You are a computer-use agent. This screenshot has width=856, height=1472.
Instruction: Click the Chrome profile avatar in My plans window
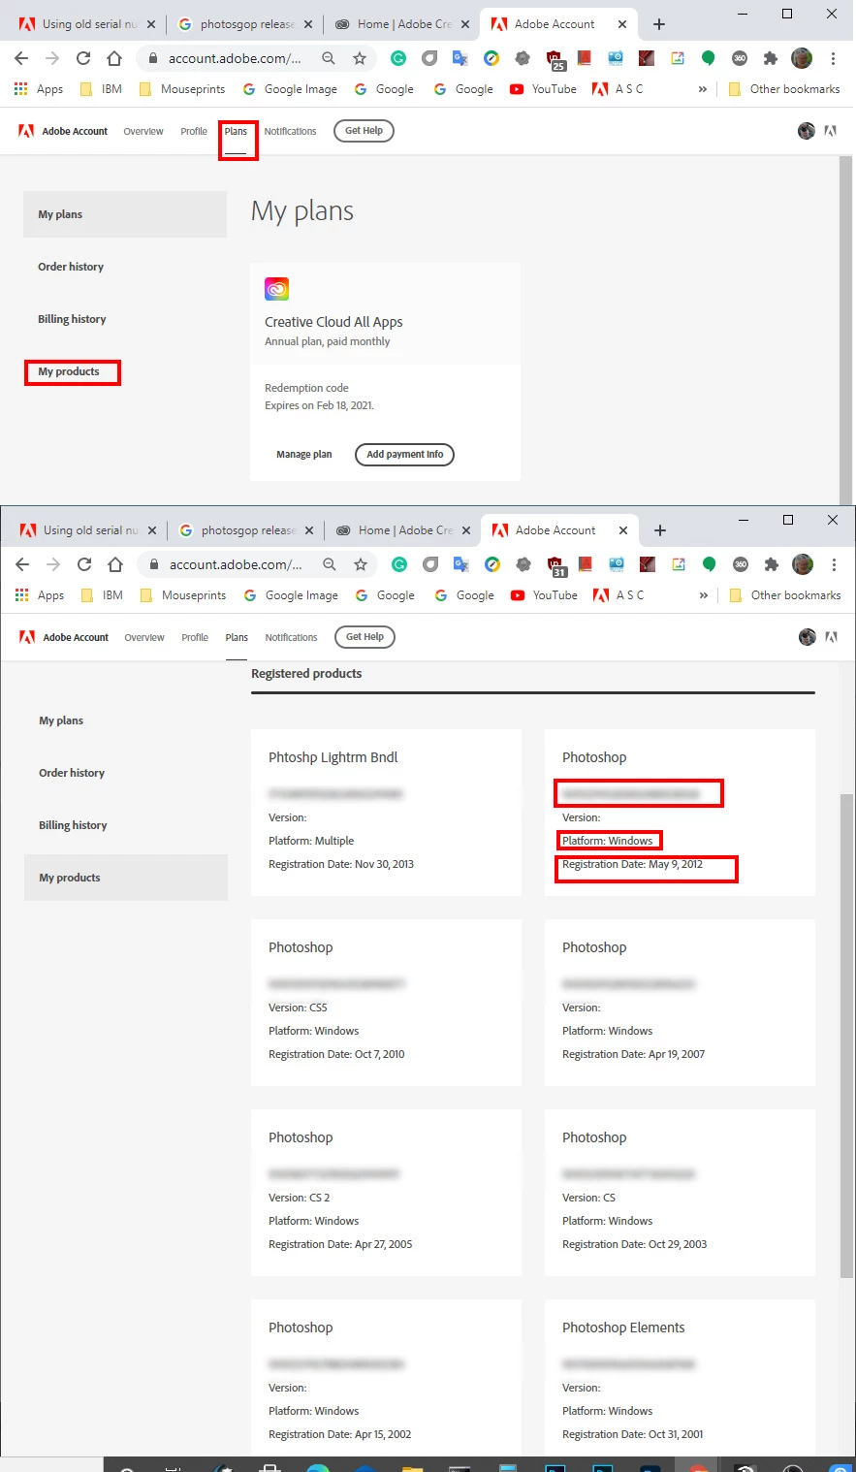tap(802, 58)
